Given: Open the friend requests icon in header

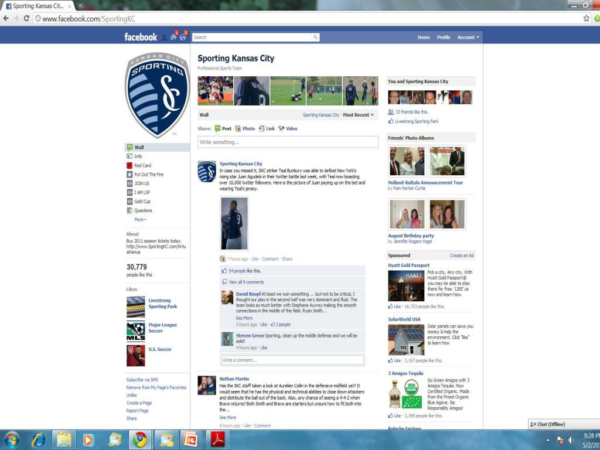Looking at the screenshot, I should tap(165, 37).
